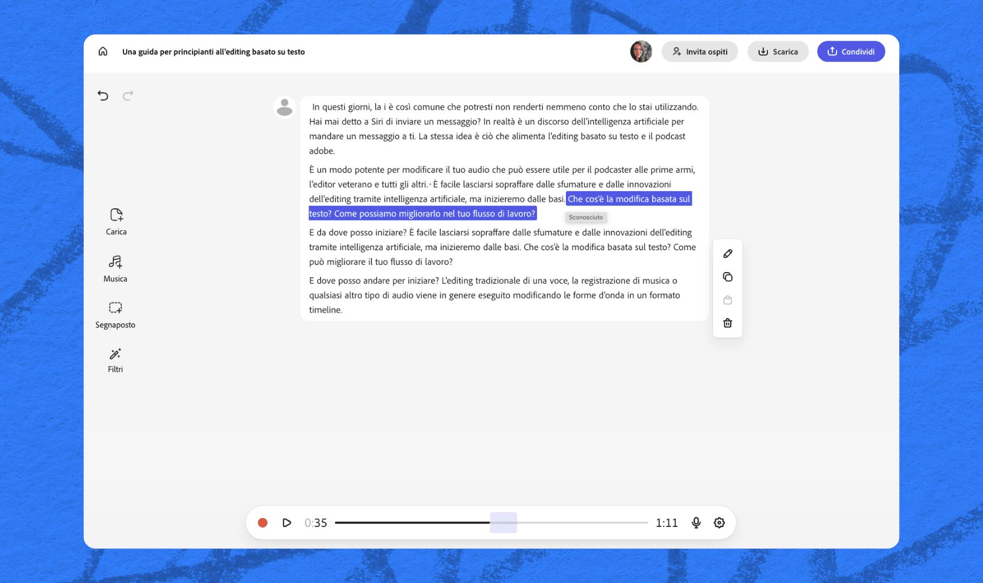Screen dimensions: 983x583
Task: Play the audio track
Action: point(287,523)
